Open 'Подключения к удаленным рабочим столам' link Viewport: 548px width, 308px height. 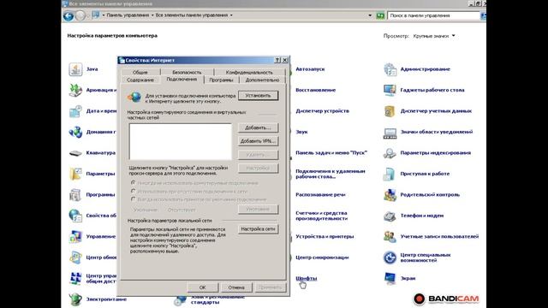click(331, 174)
